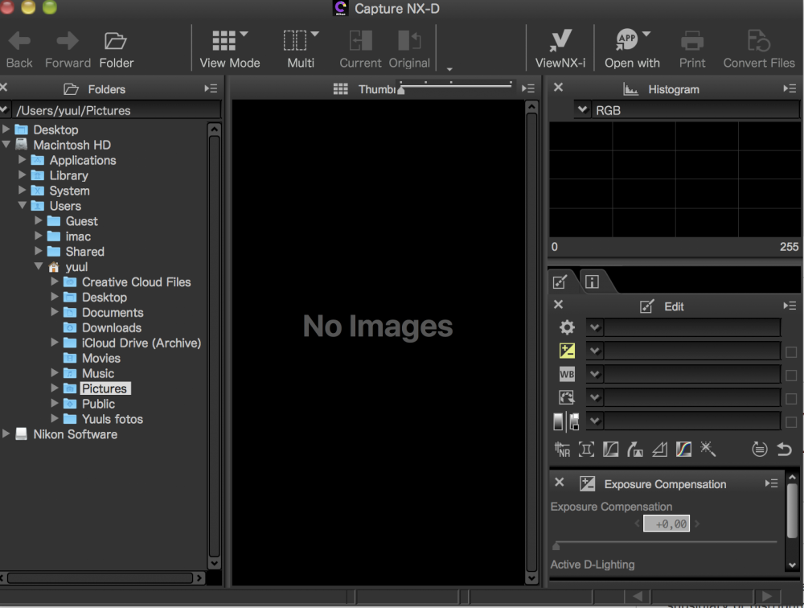Open the Exposure Compensation row dropdown
This screenshot has height=608, width=804.
595,351
